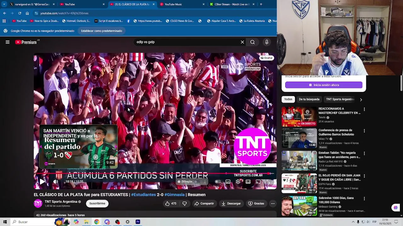Select the TNT Sports Argentina chip
Screen dimensions: 403x226
(x=340, y=99)
